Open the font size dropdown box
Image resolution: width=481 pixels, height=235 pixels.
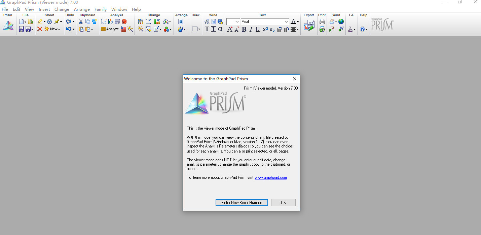click(233, 22)
